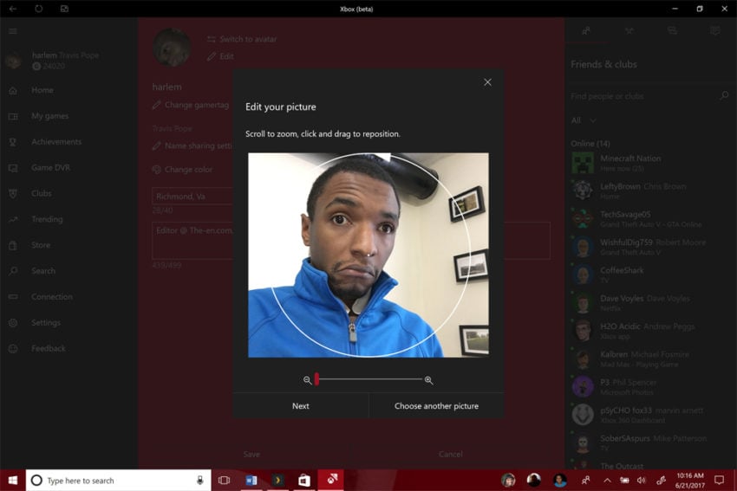Open Microsoft Store on the taskbar
The width and height of the screenshot is (737, 491).
[304, 481]
